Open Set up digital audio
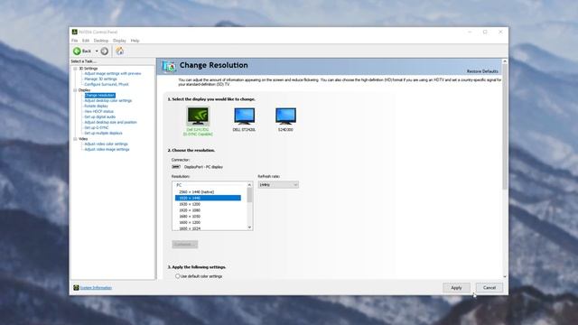 coord(99,116)
